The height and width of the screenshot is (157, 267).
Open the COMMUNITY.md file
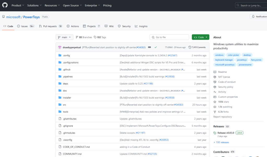tap(72, 154)
